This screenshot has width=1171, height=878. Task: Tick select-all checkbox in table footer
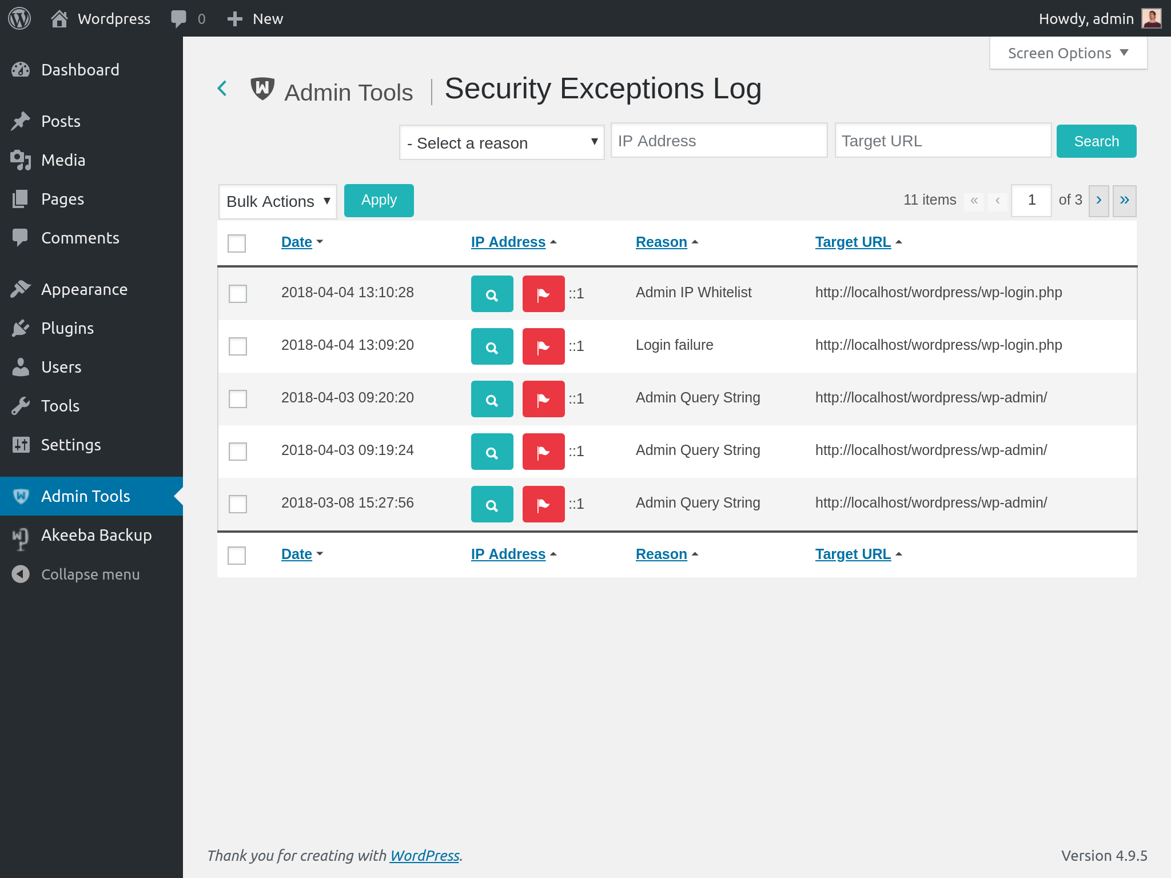(237, 556)
